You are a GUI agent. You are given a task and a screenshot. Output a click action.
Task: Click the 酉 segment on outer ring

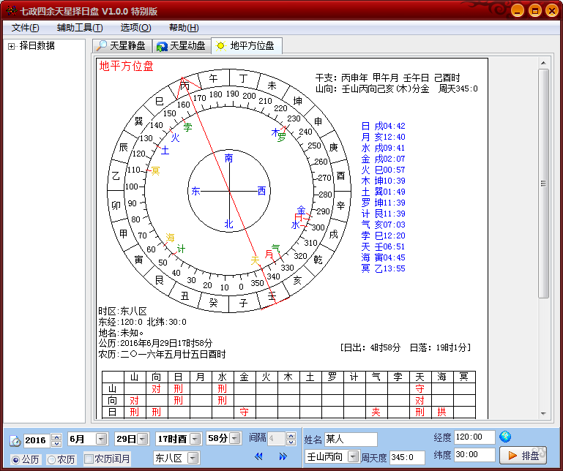coord(340,176)
